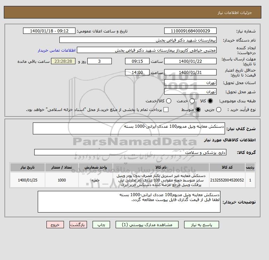Select the خدمت radio button
269x260 pixels.
coord(192,101)
